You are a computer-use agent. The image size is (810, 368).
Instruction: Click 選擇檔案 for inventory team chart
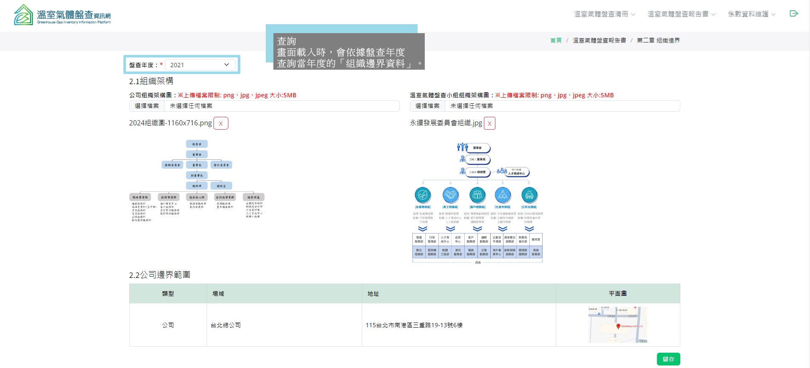(427, 106)
